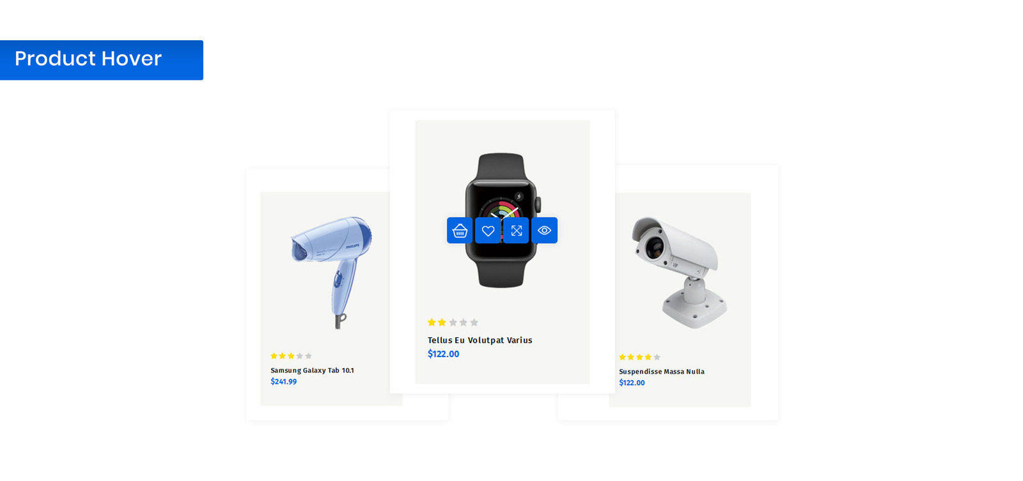
Task: Select the first star on the smartwatch rating
Action: (x=432, y=323)
